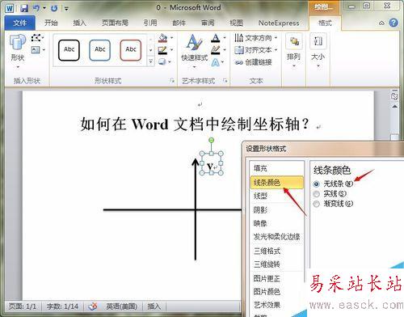Open the 艺术字样式 dialog launcher
The width and height of the screenshot is (404, 317).
225,80
